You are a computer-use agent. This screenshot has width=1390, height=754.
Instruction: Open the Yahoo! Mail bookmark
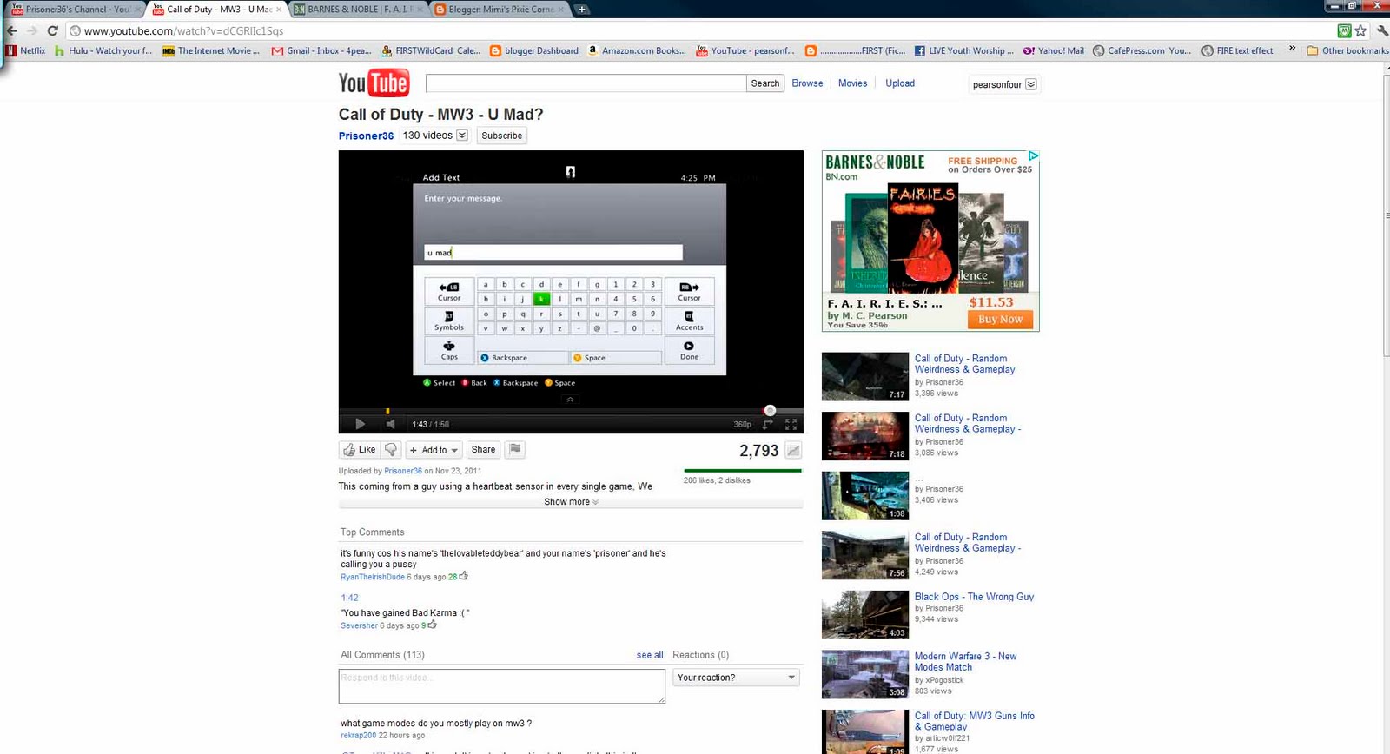[x=1054, y=50]
